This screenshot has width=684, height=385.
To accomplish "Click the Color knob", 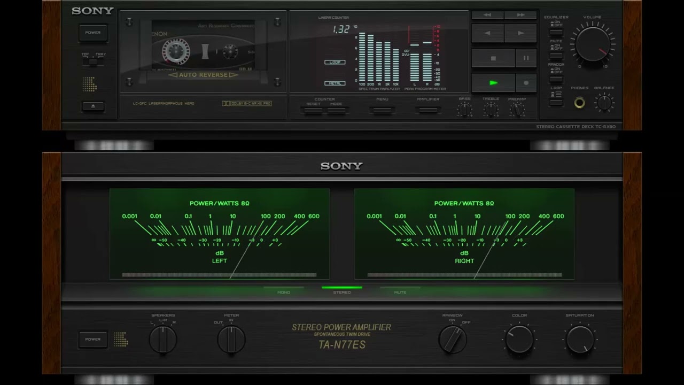I will (519, 339).
